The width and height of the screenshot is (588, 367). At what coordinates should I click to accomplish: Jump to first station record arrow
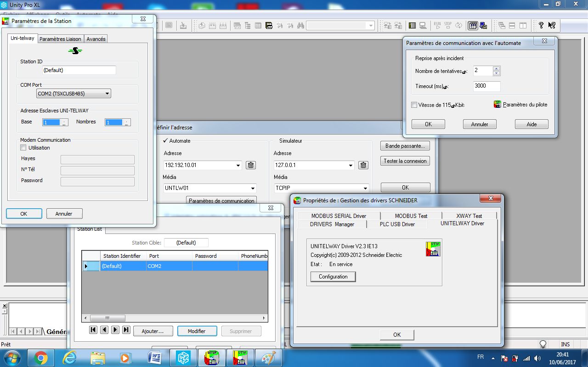(x=93, y=330)
